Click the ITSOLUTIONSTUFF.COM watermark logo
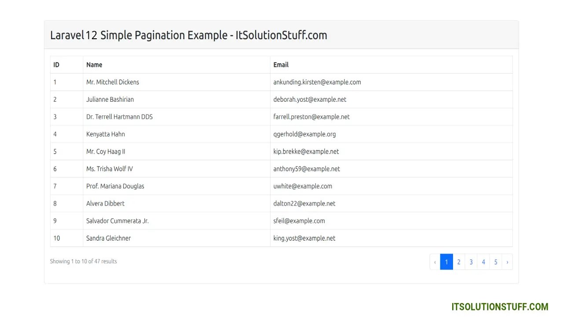The height and width of the screenshot is (317, 563). (500, 307)
